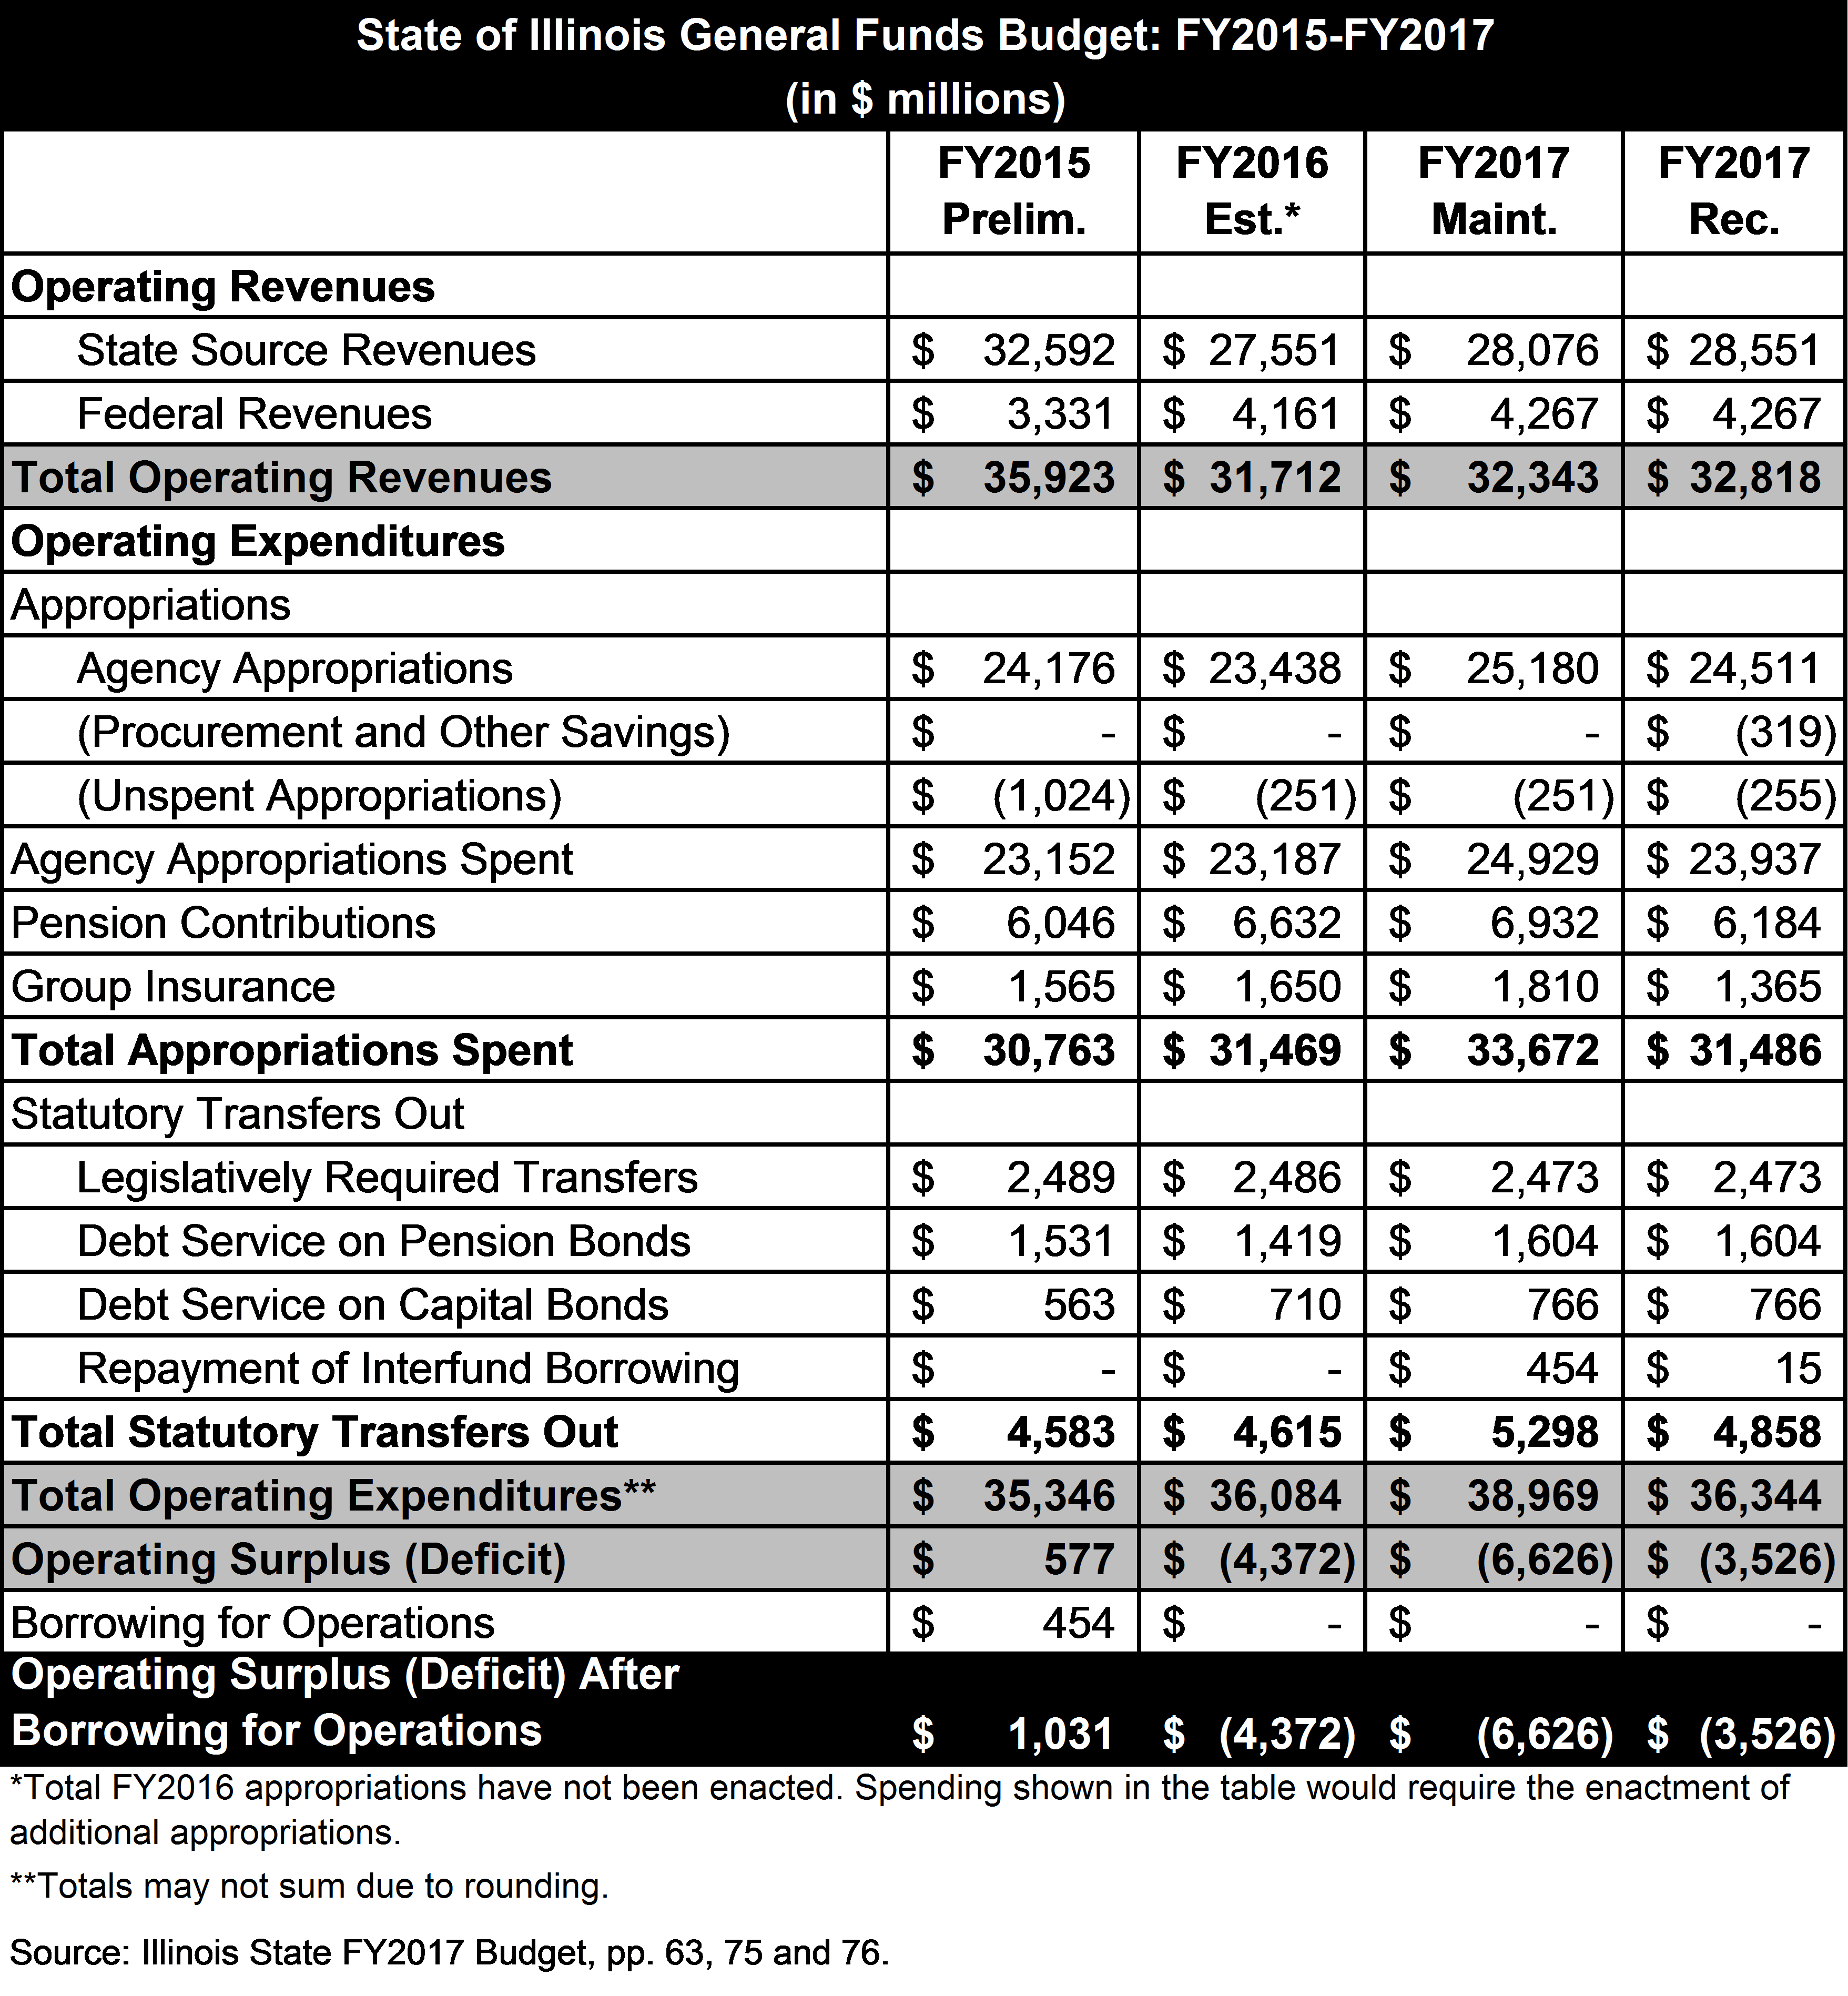Click 'Statutory Transfers Out' subheading
Viewport: 1848px width, 1996px height.
(237, 1114)
